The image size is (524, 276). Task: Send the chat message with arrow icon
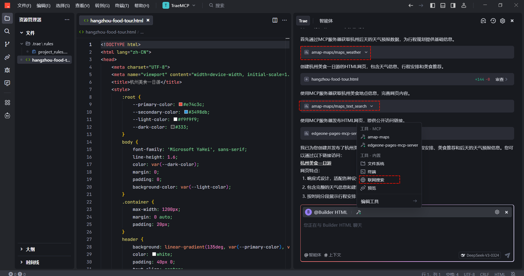tap(508, 255)
